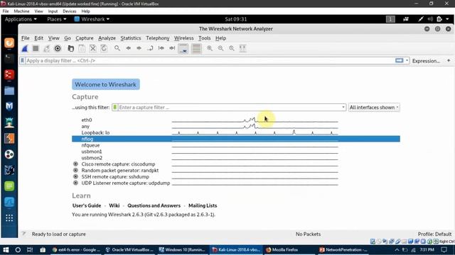Click the Expression... button

[426, 61]
